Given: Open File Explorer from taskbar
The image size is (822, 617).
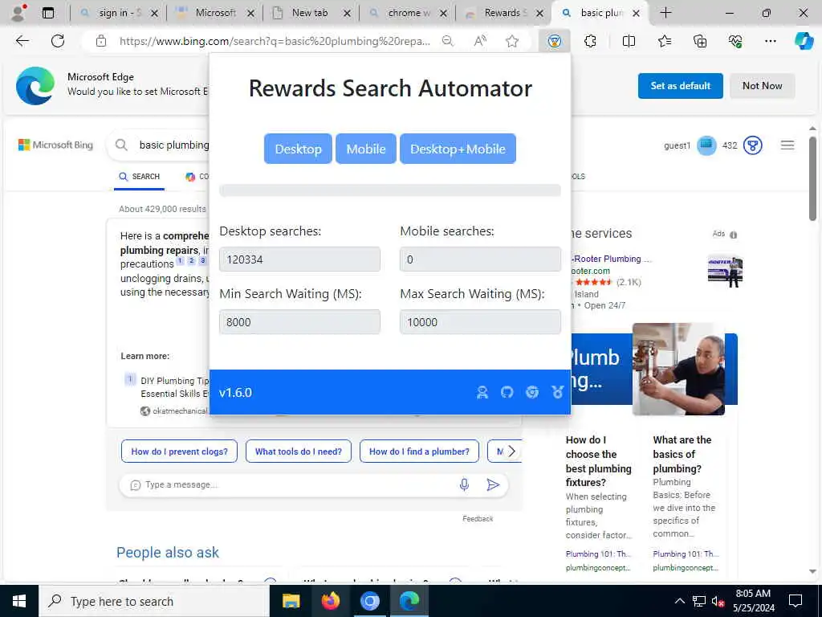Looking at the screenshot, I should tap(291, 601).
